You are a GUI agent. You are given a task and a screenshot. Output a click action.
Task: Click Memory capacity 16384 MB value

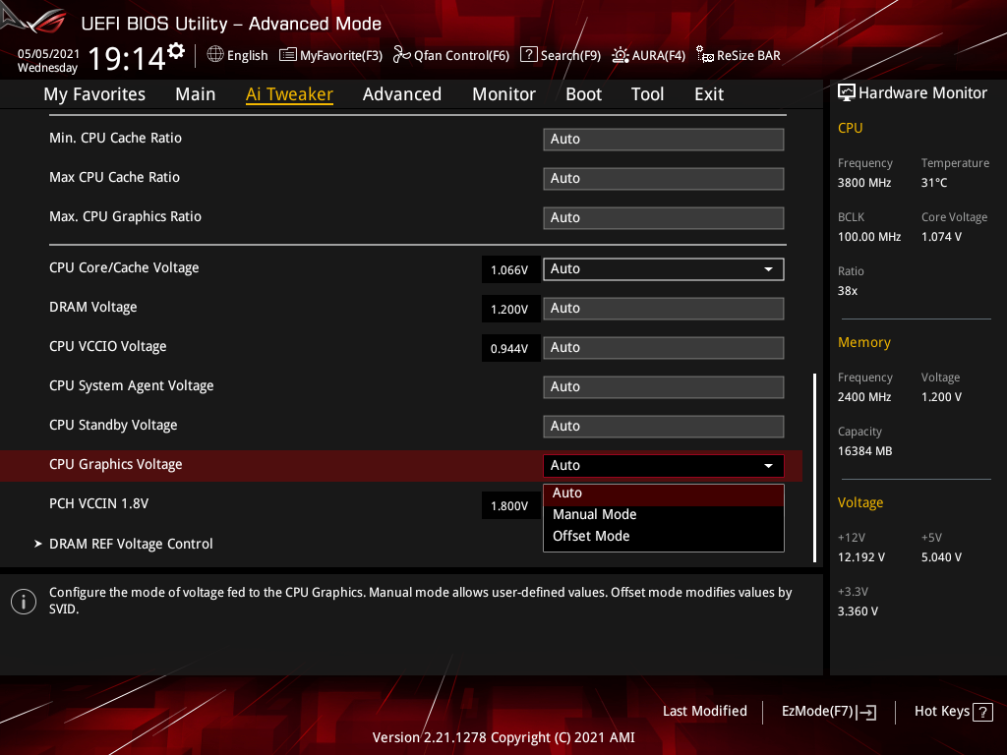(x=865, y=450)
